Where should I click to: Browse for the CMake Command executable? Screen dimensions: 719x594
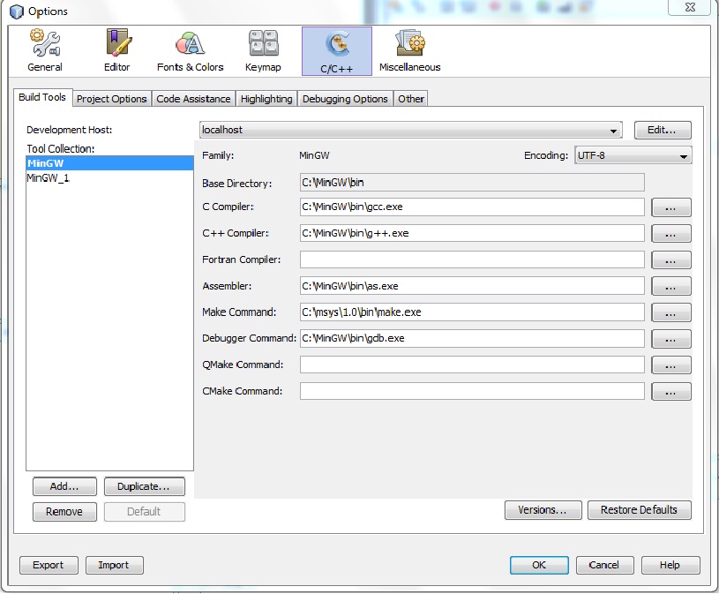(x=670, y=392)
